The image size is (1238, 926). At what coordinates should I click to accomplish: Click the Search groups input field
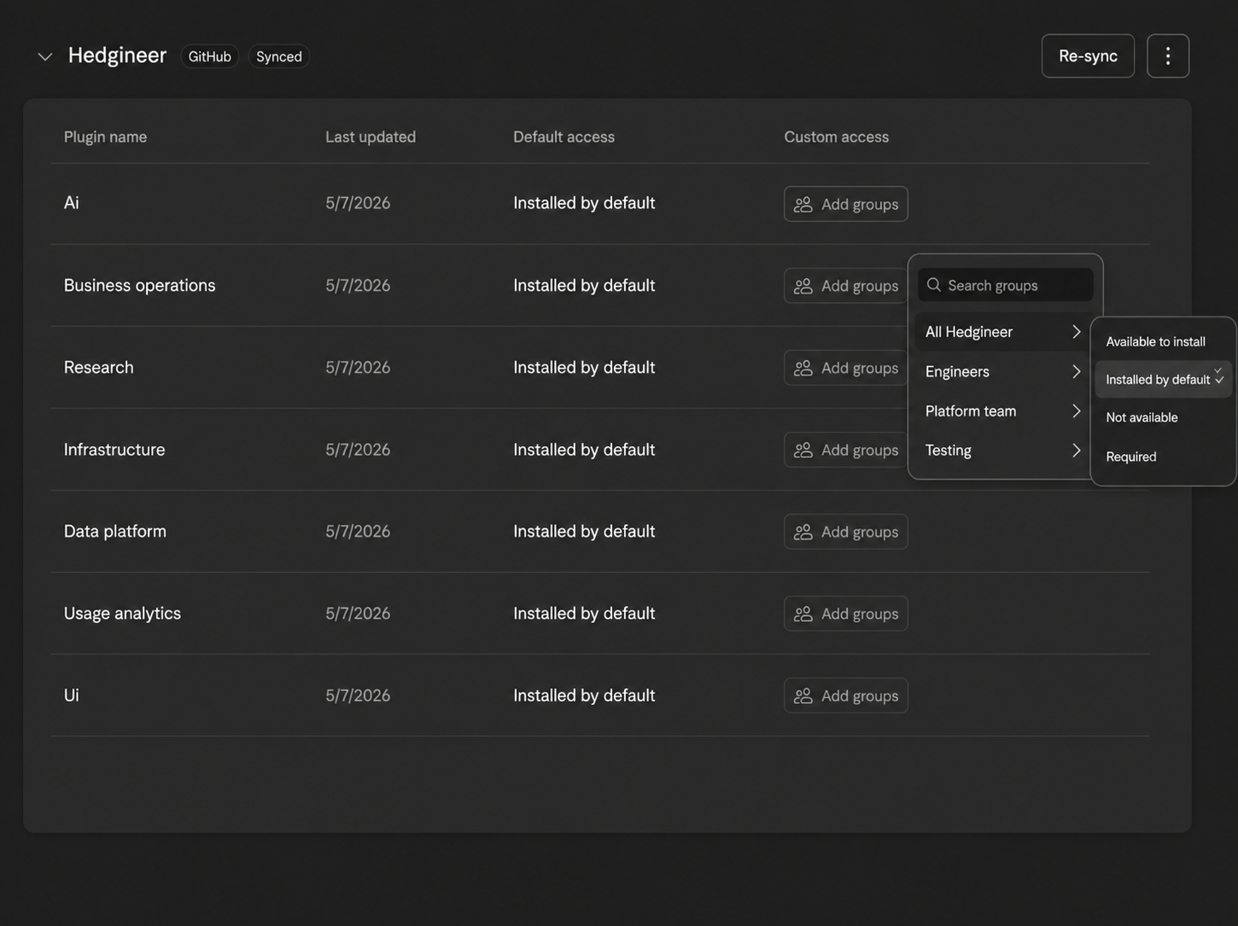coord(1006,285)
